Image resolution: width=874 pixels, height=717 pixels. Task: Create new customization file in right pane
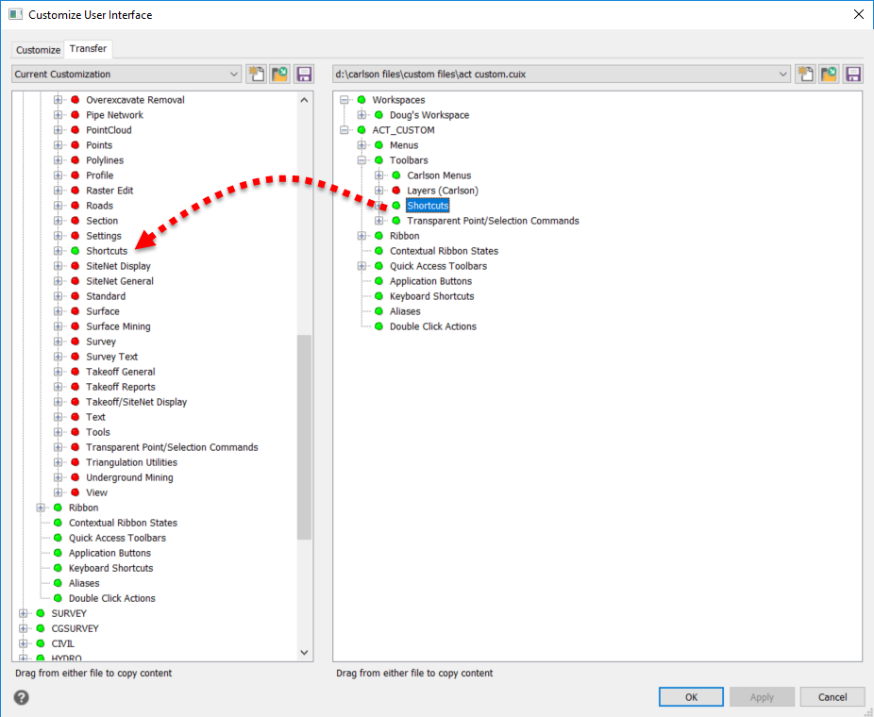(805, 75)
